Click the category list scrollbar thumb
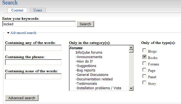 (x=131, y=51)
